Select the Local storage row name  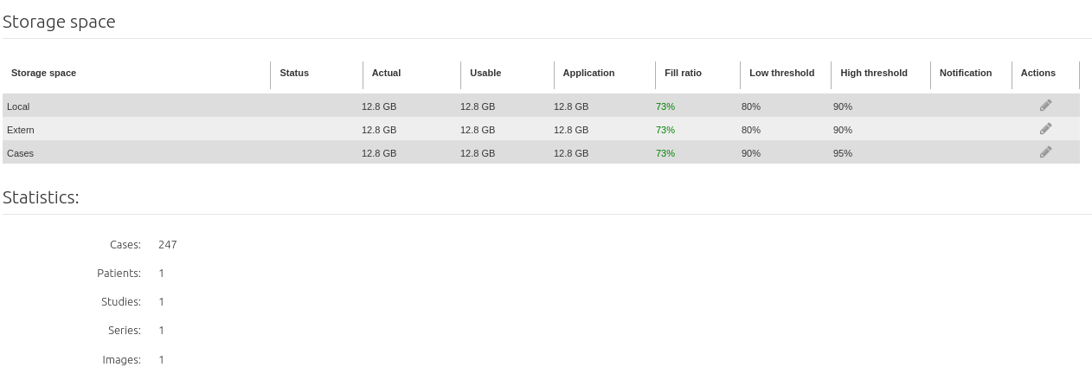(x=18, y=106)
